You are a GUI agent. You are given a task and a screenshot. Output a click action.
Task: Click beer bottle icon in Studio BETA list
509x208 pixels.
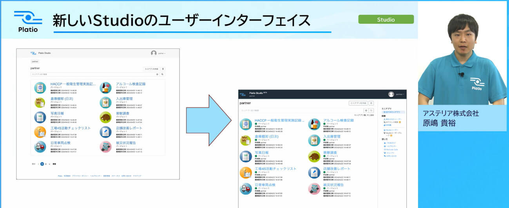pyautogui.click(x=314, y=124)
